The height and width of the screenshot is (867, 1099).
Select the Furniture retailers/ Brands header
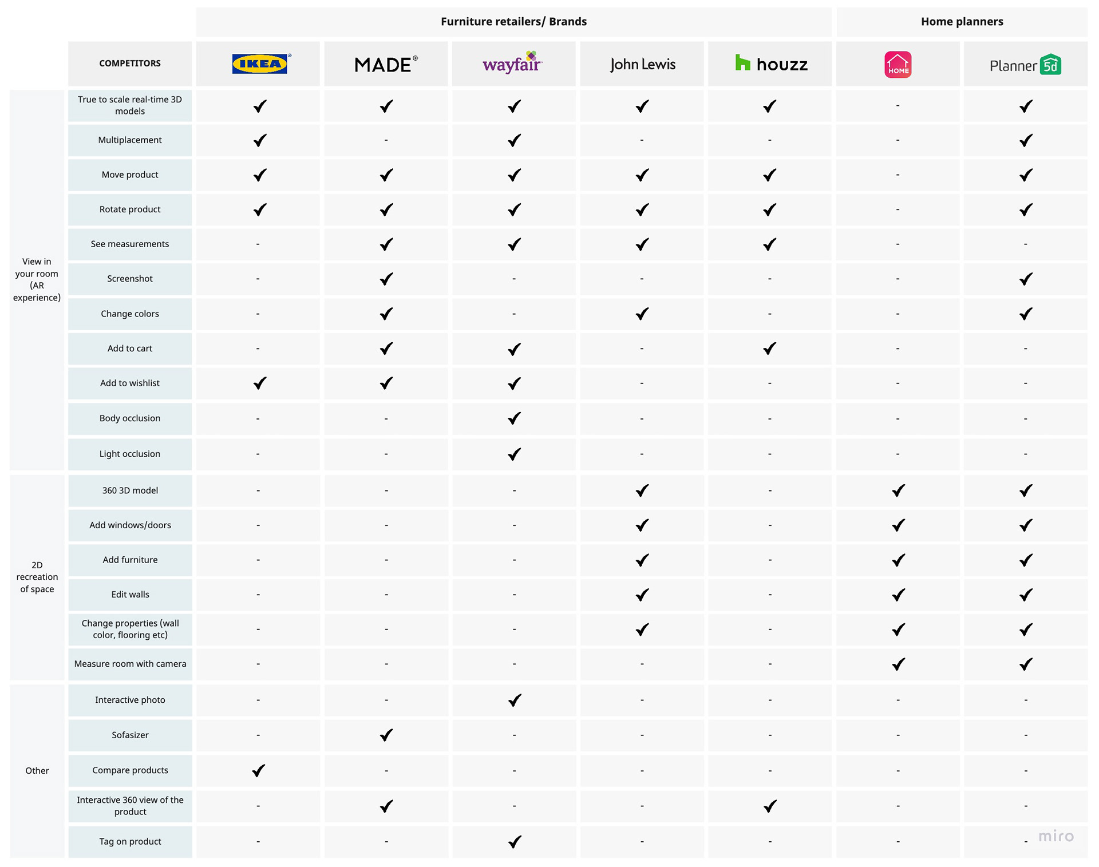click(513, 22)
